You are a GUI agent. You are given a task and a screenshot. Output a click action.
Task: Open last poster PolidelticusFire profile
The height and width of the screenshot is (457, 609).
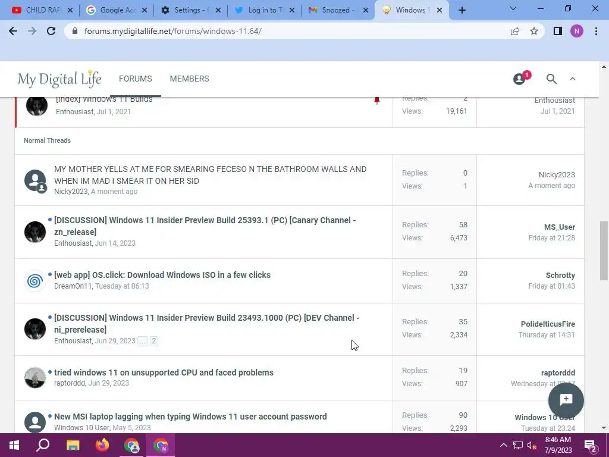click(548, 324)
